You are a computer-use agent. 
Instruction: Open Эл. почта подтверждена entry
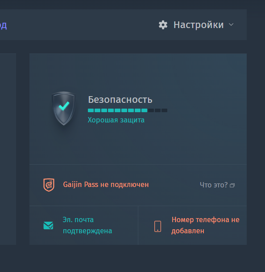point(87,225)
